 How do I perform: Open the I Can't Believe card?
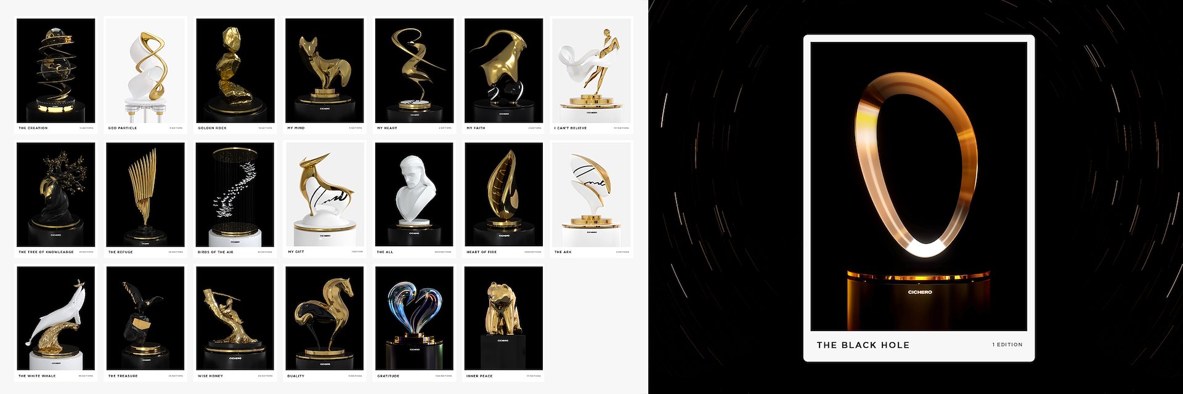(x=591, y=75)
